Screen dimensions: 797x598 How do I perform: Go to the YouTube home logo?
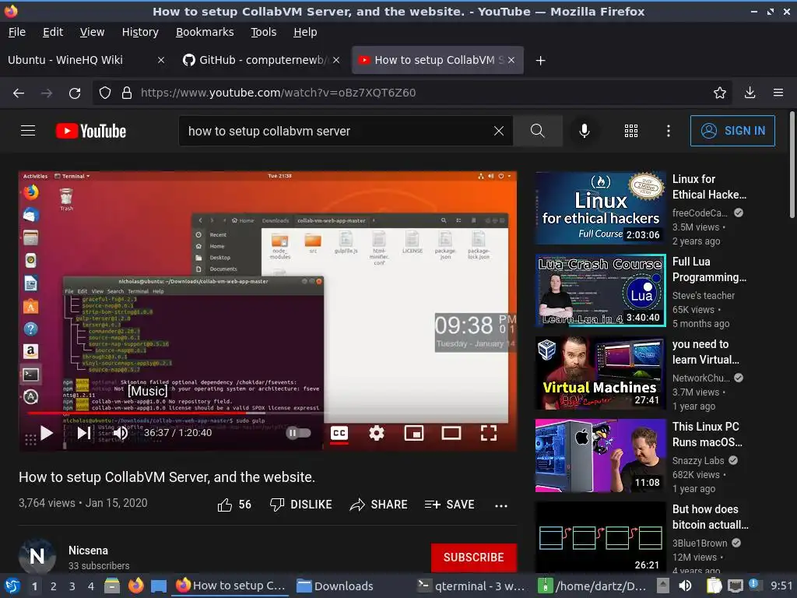[x=91, y=131]
